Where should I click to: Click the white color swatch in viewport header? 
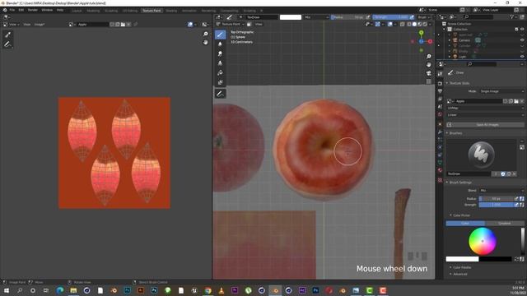(291, 17)
